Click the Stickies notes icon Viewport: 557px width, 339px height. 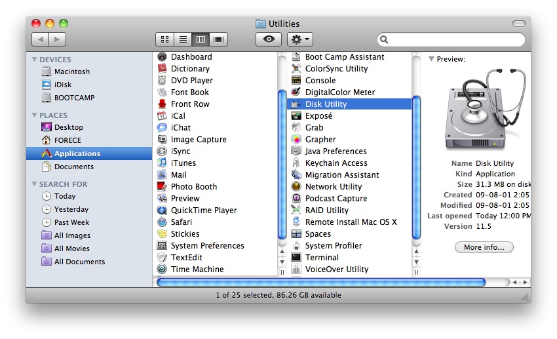162,233
